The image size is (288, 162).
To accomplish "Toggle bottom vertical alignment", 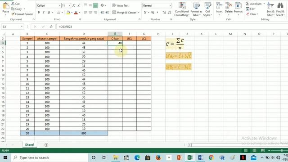I will (x=95, y=5).
